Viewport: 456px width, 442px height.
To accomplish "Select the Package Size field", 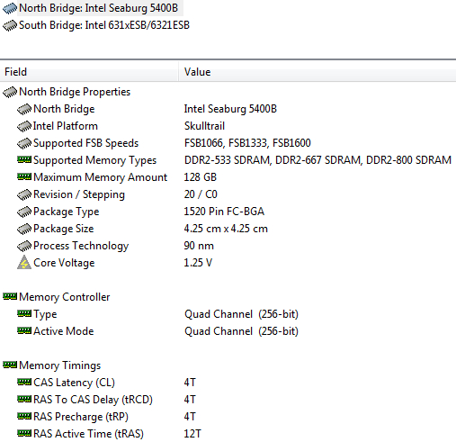I will (64, 229).
